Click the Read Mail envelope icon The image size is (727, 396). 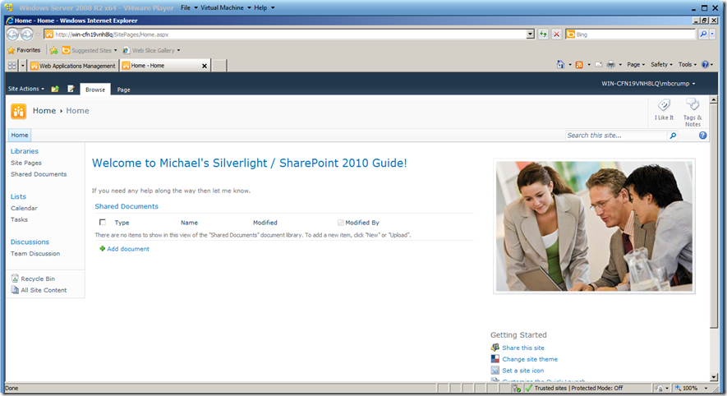tap(599, 65)
